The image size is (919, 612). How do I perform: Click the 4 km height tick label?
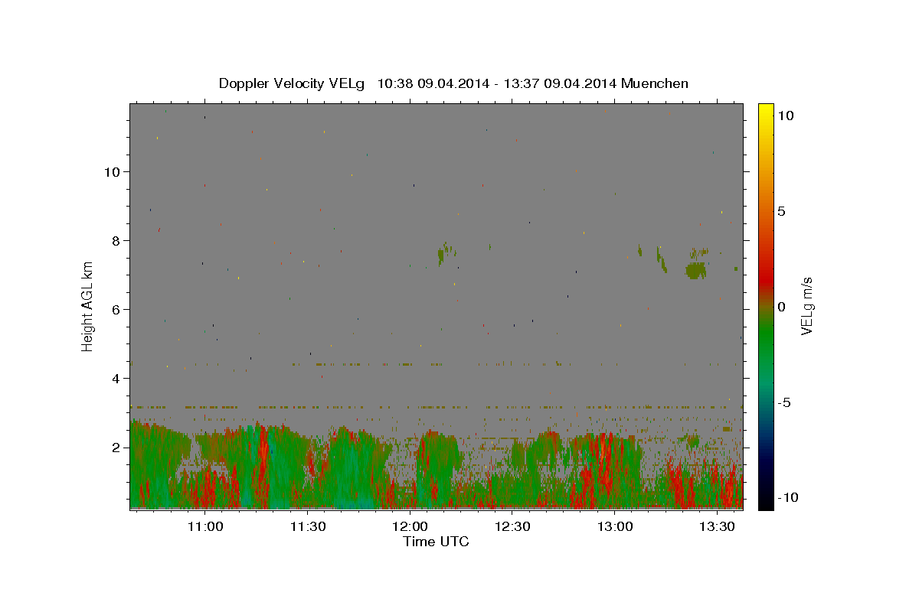coord(116,378)
